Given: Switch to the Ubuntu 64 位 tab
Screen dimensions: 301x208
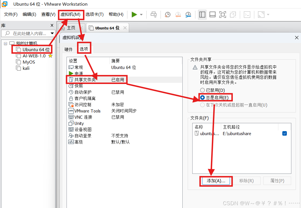Looking at the screenshot, I should (x=107, y=28).
